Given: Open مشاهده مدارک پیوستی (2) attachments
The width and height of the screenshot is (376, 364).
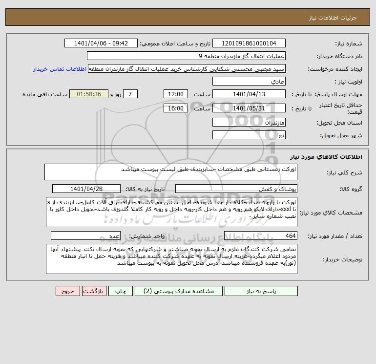Looking at the screenshot, I should [179, 291].
